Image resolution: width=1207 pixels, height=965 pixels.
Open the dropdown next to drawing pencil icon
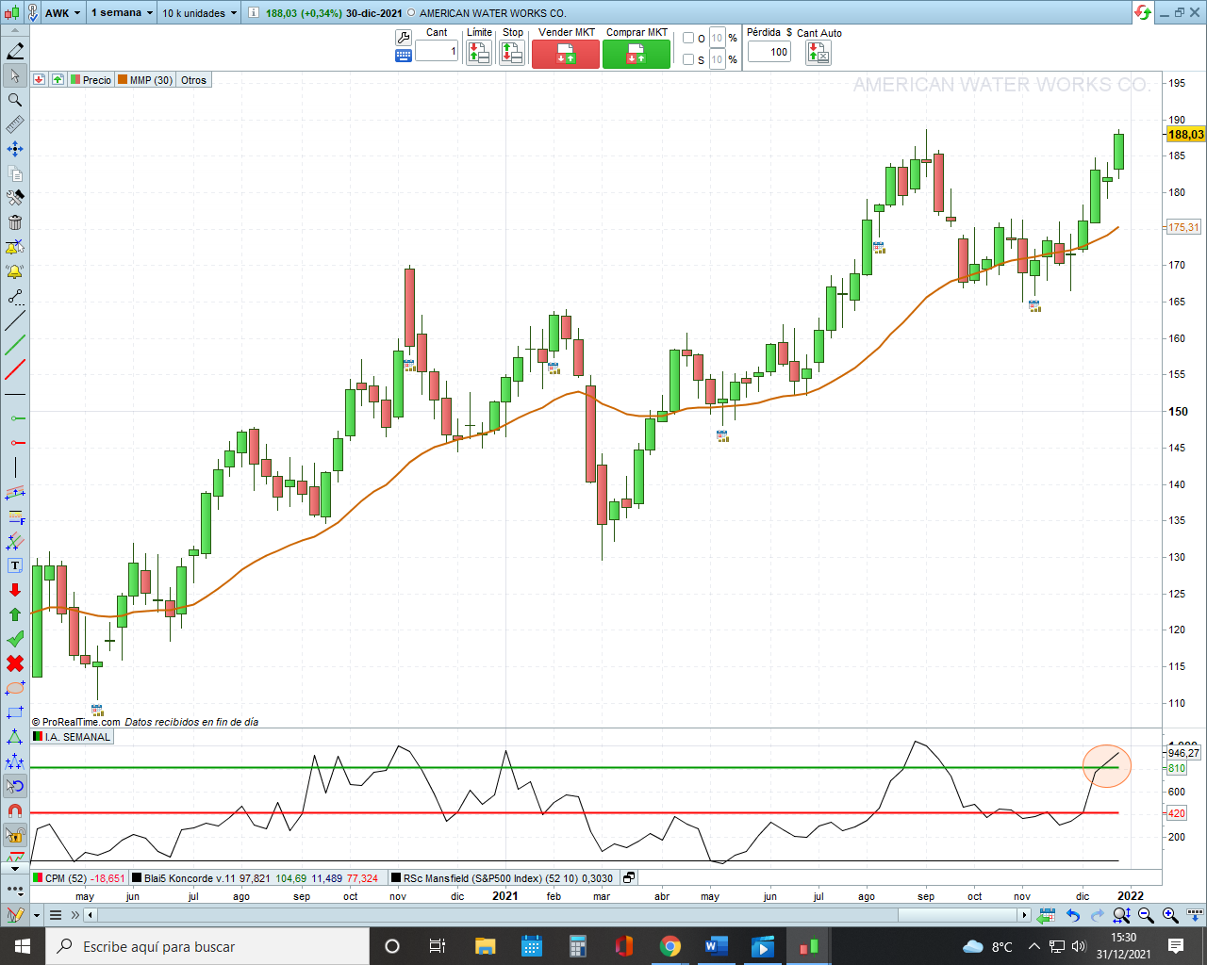pos(37,915)
